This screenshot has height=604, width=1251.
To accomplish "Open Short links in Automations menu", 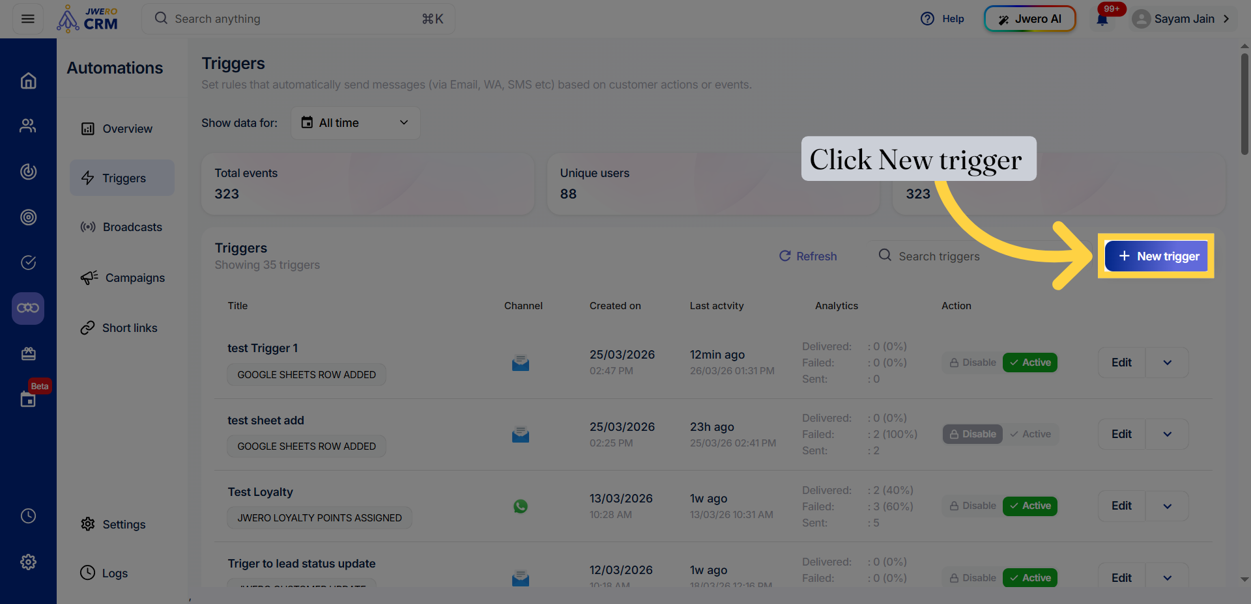I will click(122, 328).
